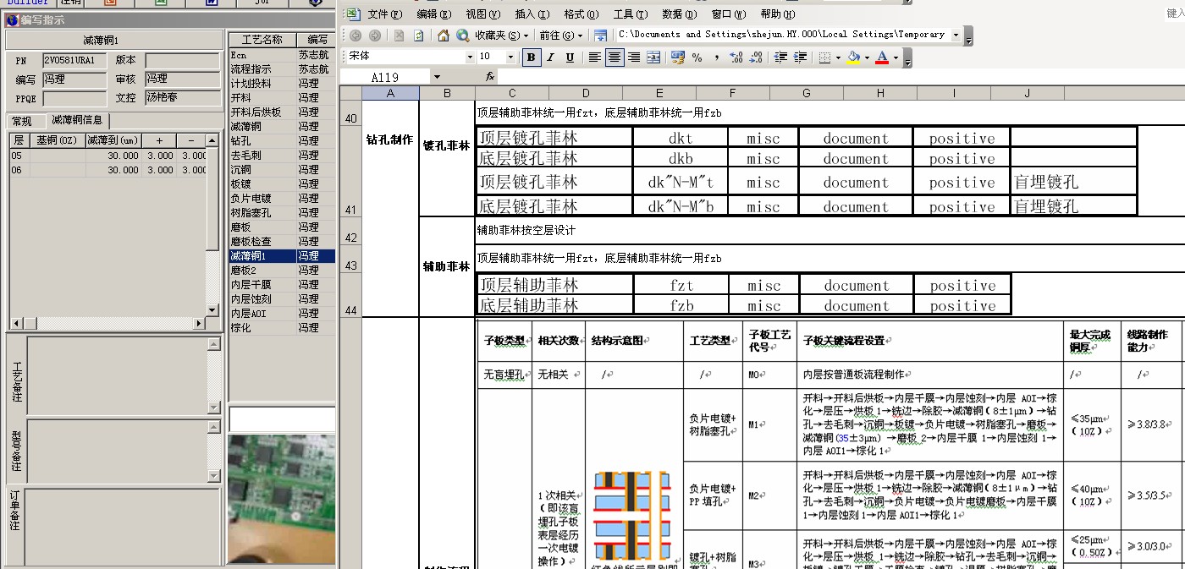Decrease decimal places
Image resolution: width=1185 pixels, height=569 pixels.
click(x=756, y=57)
